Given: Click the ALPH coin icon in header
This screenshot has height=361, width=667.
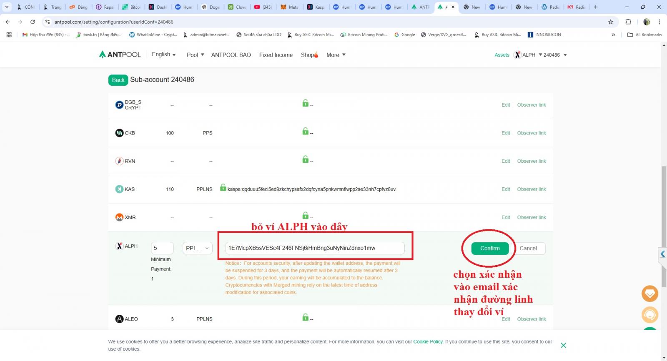Looking at the screenshot, I should point(517,55).
